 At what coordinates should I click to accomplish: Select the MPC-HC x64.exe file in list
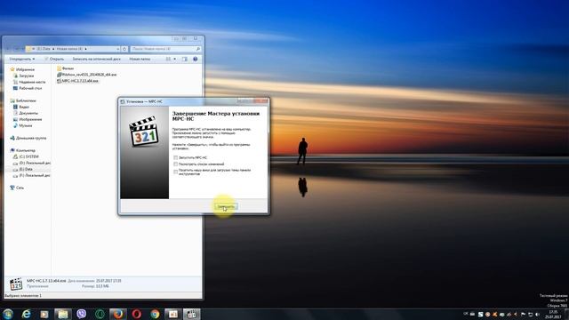(x=77, y=81)
